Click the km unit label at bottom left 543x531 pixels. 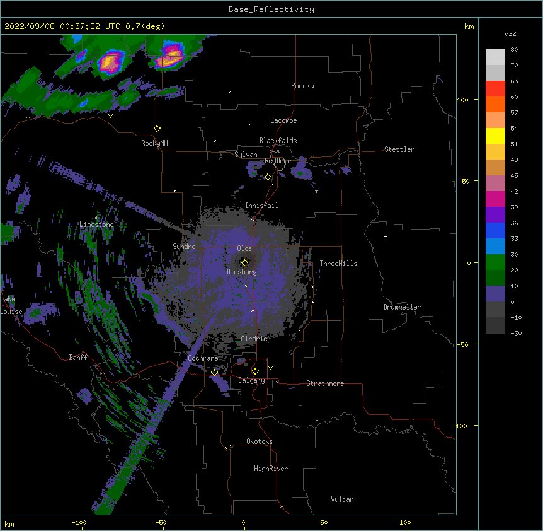9,524
